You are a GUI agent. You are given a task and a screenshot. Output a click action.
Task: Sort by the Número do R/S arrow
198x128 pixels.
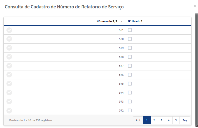122,21
